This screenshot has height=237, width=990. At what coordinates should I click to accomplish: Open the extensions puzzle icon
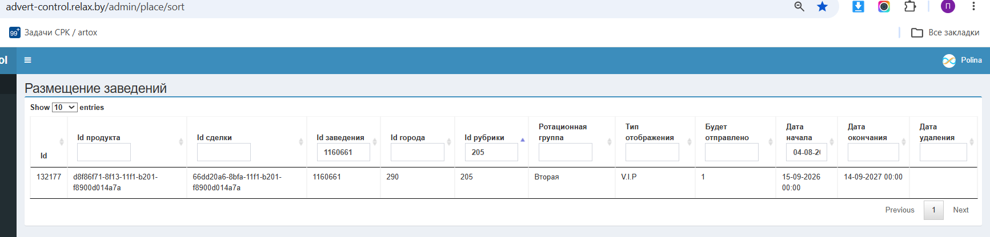pos(910,7)
